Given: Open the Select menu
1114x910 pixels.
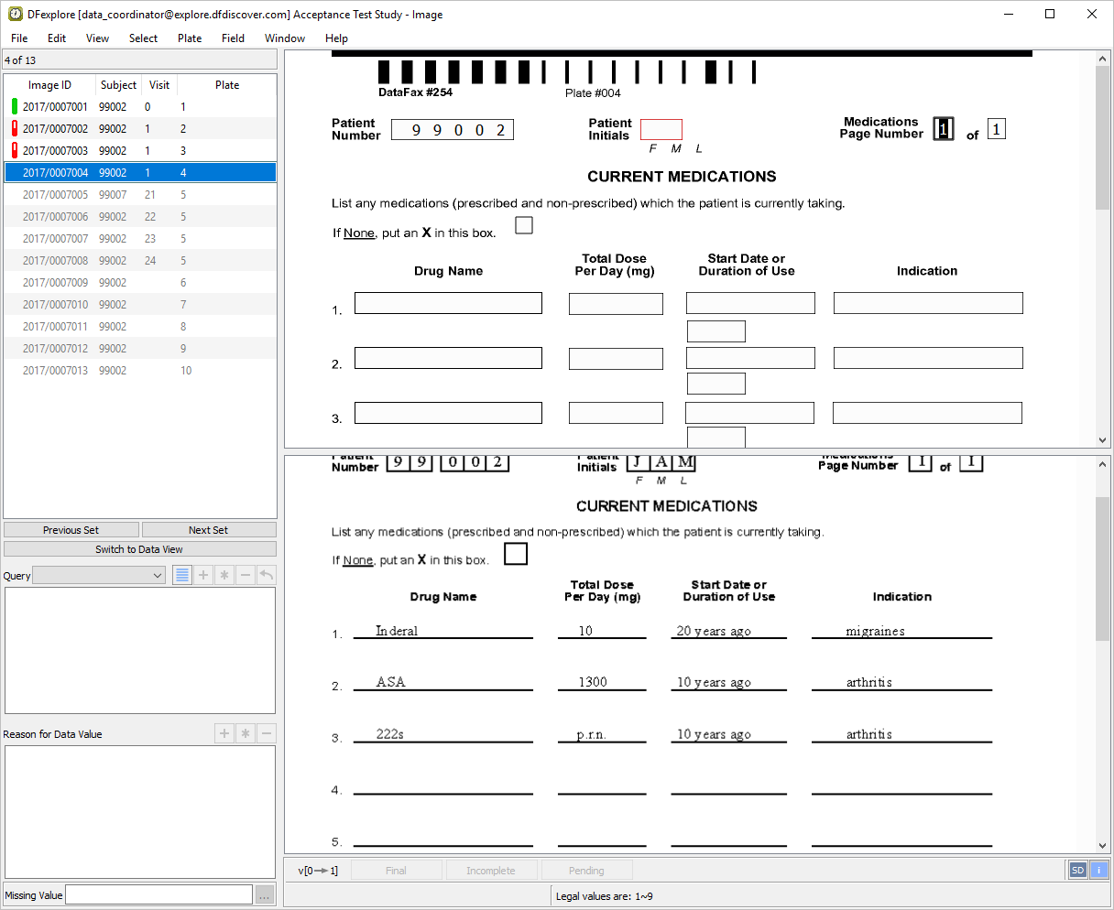Looking at the screenshot, I should coord(143,38).
